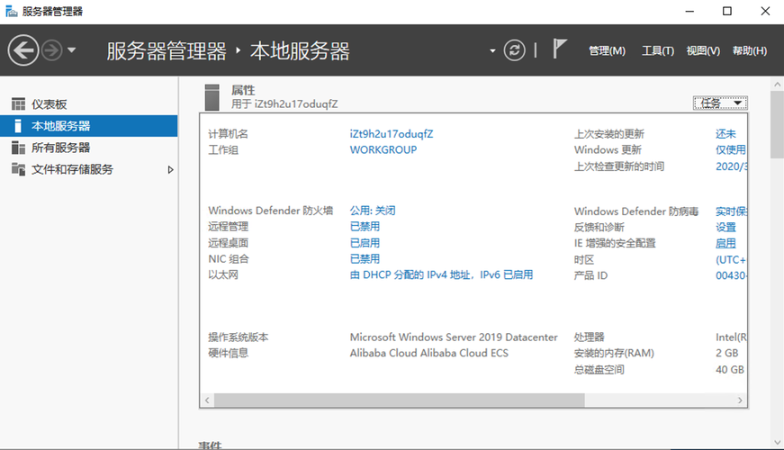784x450 pixels.
Task: Click the 远程桌面 已启用 link
Action: coord(365,243)
